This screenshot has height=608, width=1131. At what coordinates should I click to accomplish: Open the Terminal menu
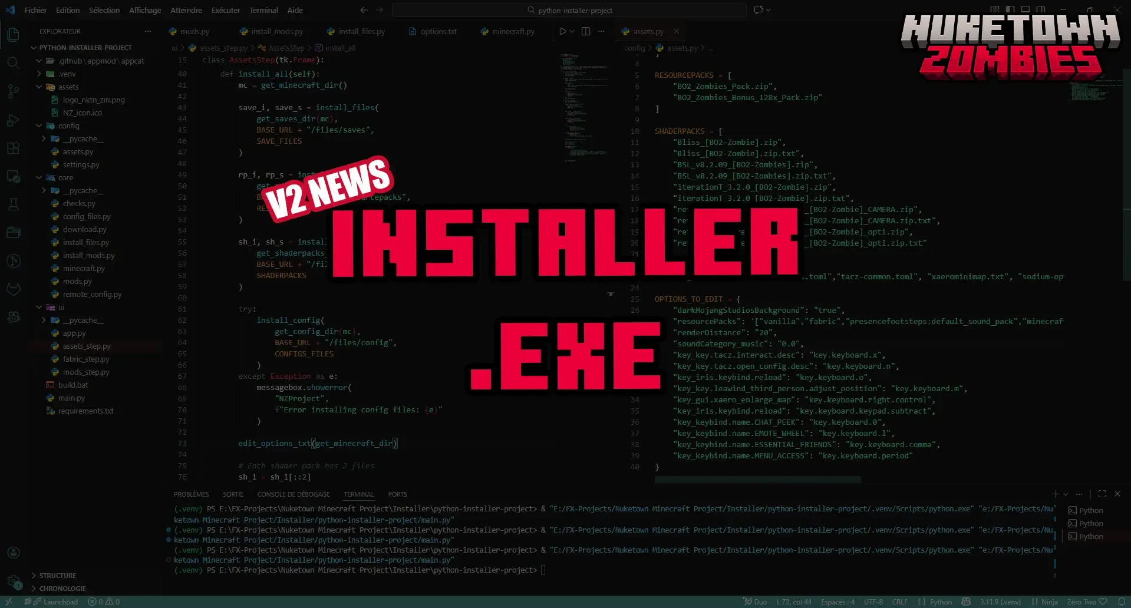tap(263, 10)
